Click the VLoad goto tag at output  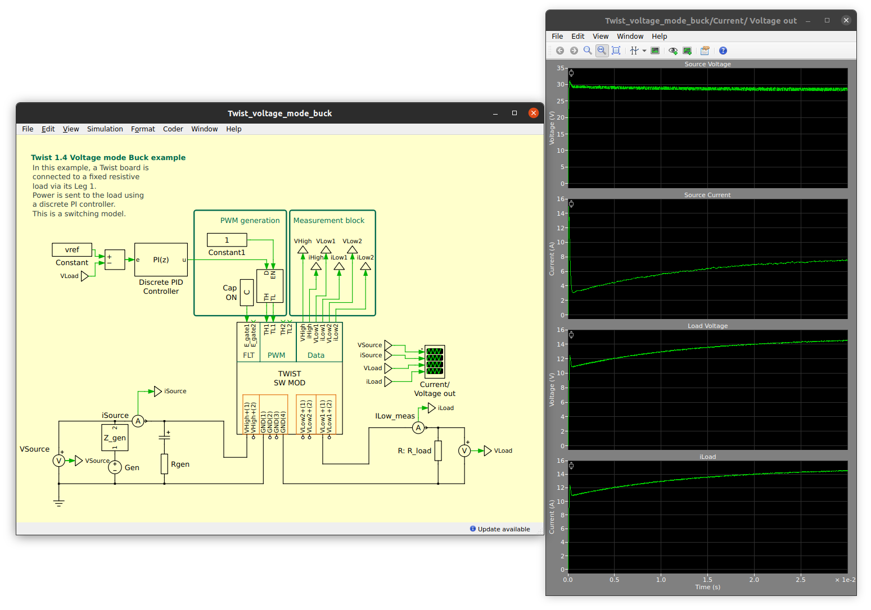point(488,450)
